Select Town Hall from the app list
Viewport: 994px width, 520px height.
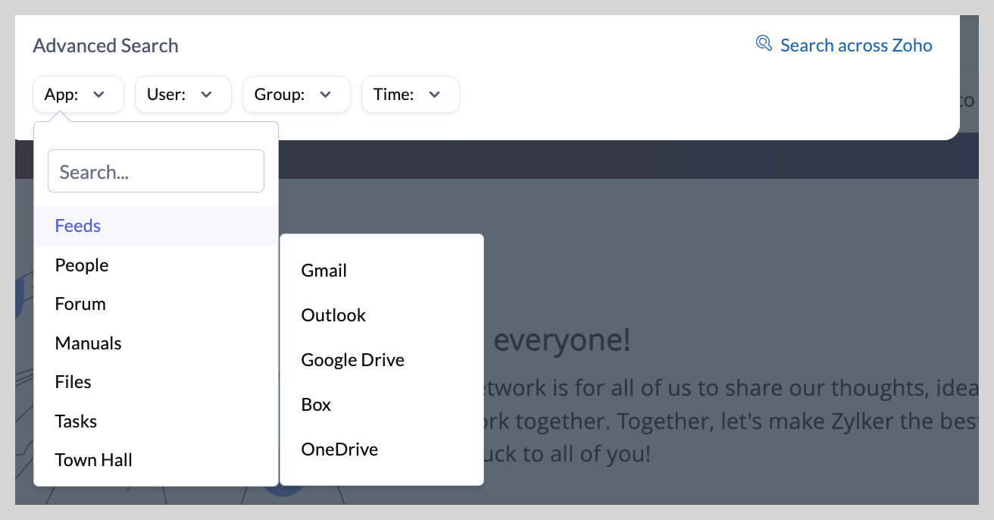tap(94, 460)
